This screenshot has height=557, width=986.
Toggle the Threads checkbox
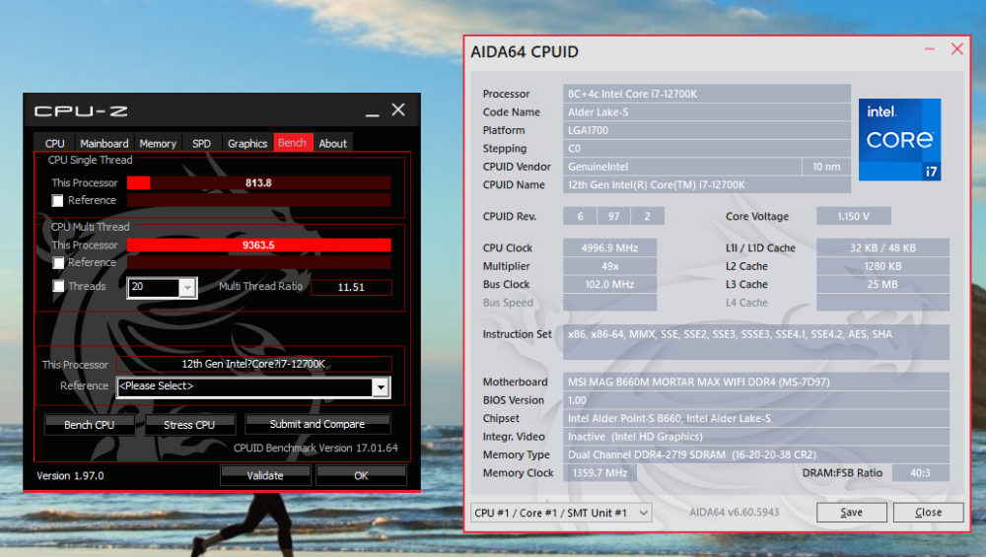click(58, 287)
